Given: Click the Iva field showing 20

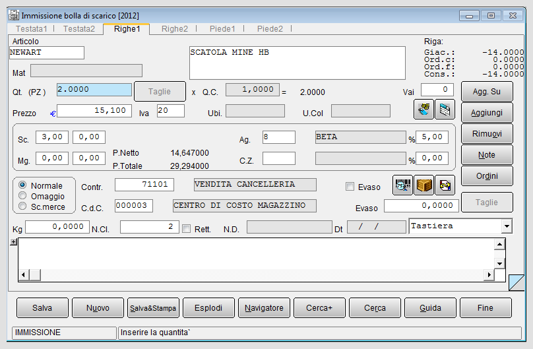Looking at the screenshot, I should pyautogui.click(x=171, y=111).
